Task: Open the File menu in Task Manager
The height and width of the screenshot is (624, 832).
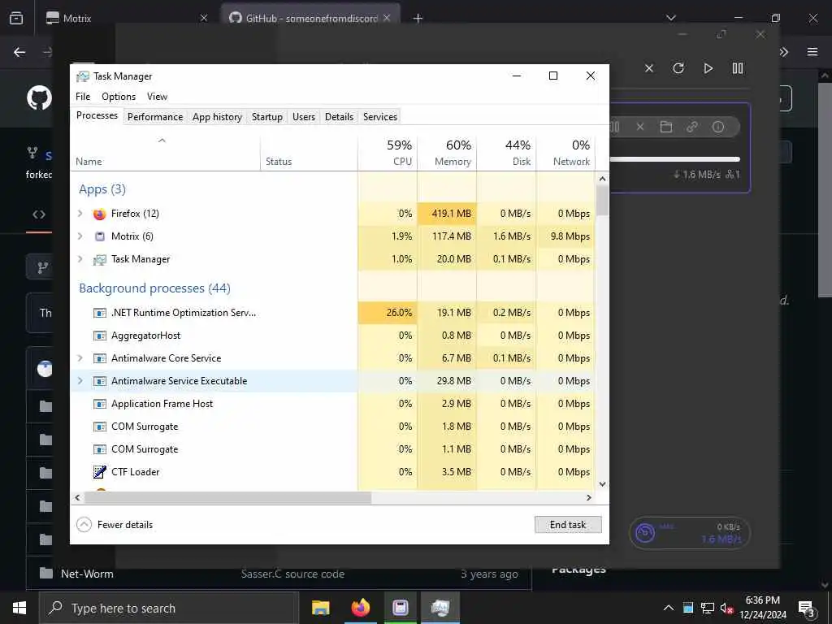Action: pyautogui.click(x=83, y=97)
